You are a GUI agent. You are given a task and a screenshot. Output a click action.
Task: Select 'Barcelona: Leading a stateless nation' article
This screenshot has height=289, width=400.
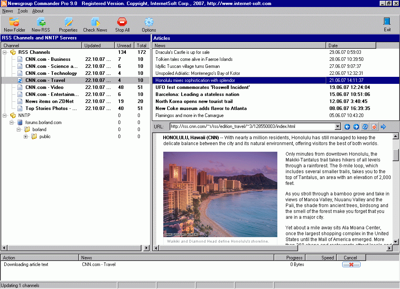197,94
